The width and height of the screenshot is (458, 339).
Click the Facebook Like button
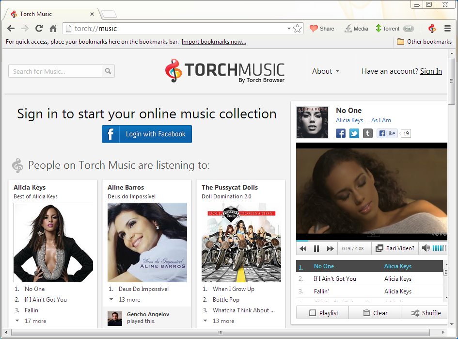tap(387, 133)
